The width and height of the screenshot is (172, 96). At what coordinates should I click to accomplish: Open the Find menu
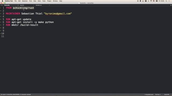[x=30, y=1]
